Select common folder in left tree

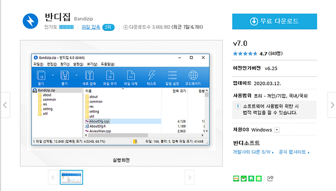point(49,100)
